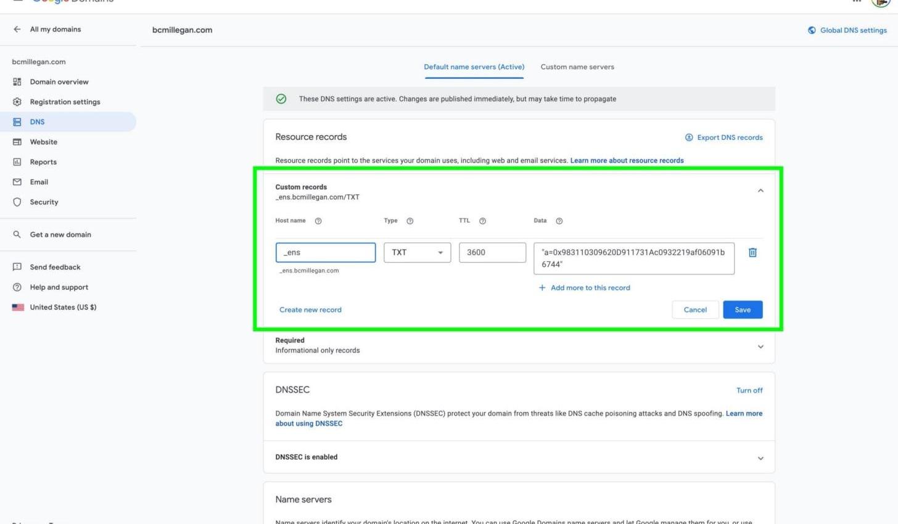Image resolution: width=898 pixels, height=524 pixels.
Task: Expand the DNSSEC is enabled section
Action: (760, 458)
